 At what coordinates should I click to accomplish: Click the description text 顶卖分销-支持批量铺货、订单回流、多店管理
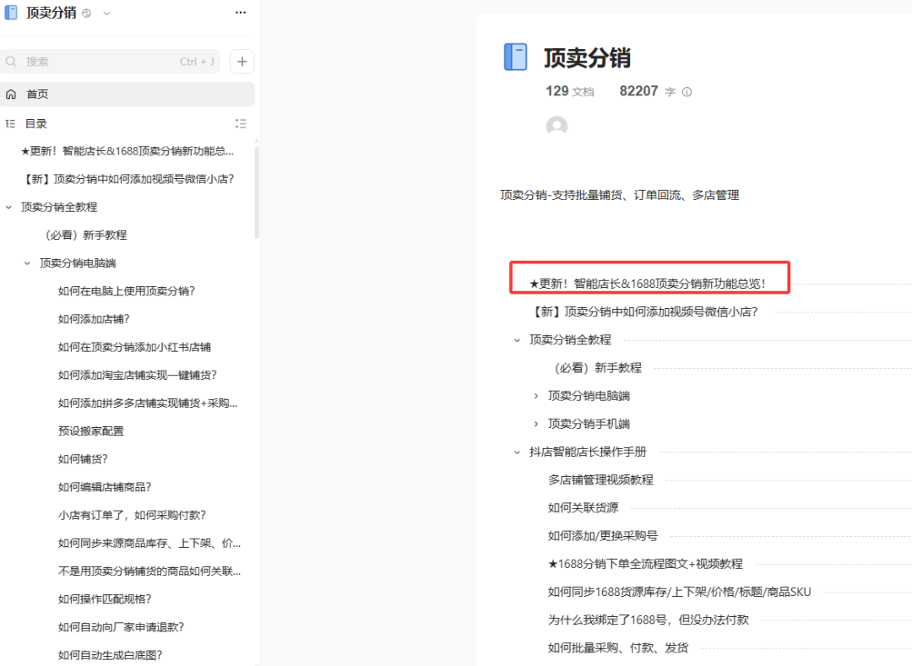(620, 195)
